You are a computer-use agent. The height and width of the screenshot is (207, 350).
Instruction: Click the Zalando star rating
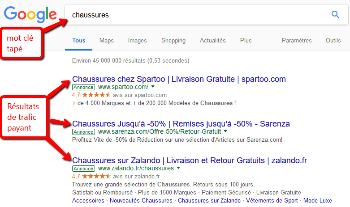[96, 176]
